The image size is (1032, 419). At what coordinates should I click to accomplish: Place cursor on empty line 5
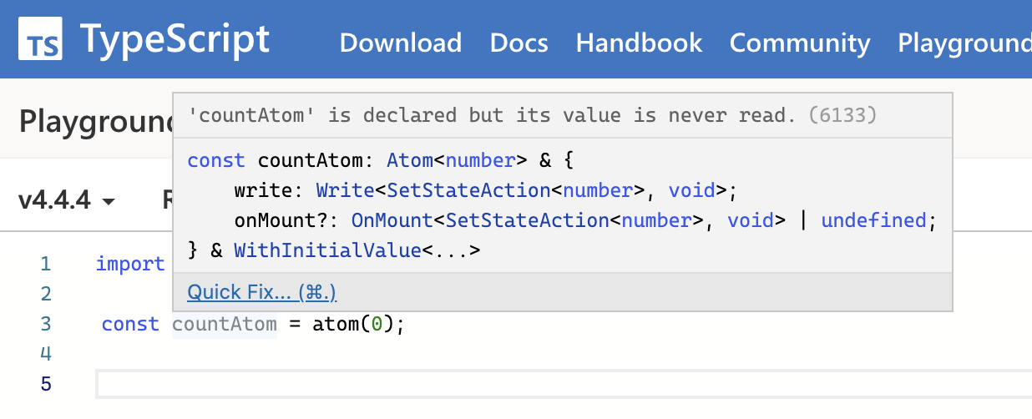coord(564,384)
